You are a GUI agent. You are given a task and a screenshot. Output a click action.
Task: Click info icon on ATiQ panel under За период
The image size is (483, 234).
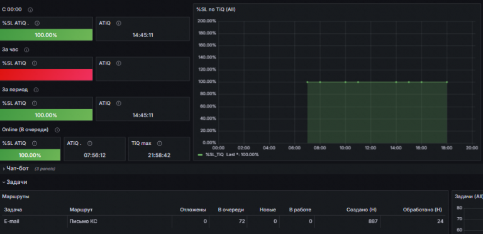click(119, 104)
